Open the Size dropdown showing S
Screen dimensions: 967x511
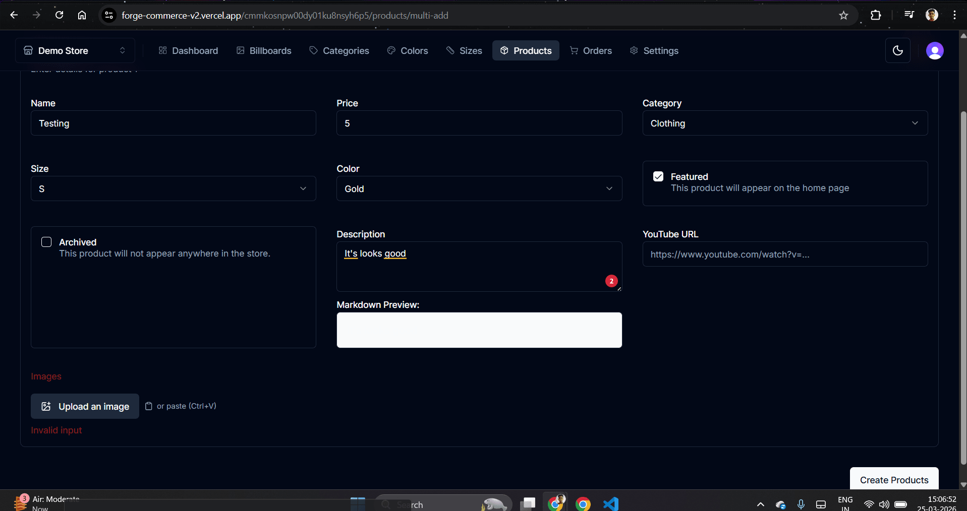173,188
